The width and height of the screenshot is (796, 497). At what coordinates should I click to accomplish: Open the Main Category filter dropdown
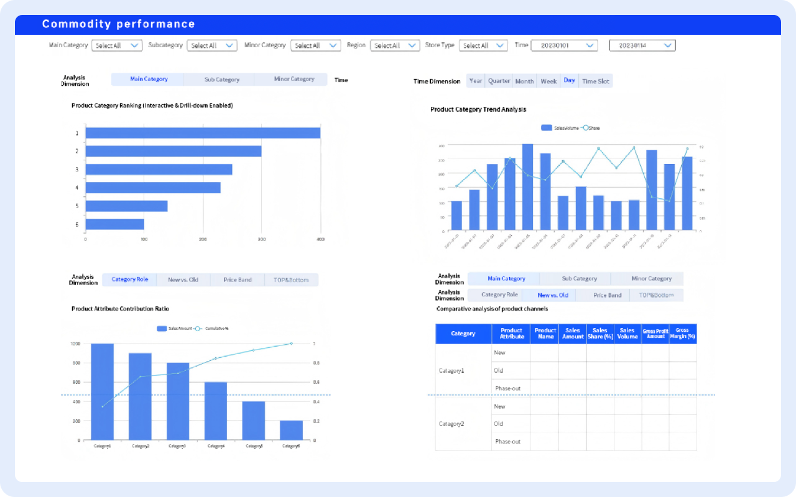pyautogui.click(x=117, y=45)
